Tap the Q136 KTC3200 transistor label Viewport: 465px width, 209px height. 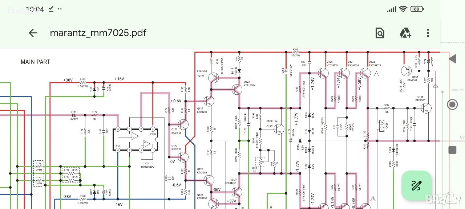tap(420, 98)
